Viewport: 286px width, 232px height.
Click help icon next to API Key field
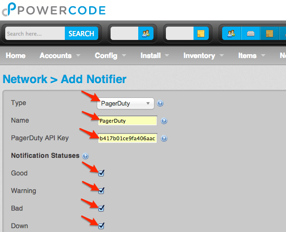click(164, 138)
